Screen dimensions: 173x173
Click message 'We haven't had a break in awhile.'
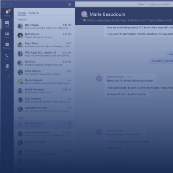(x=126, y=94)
